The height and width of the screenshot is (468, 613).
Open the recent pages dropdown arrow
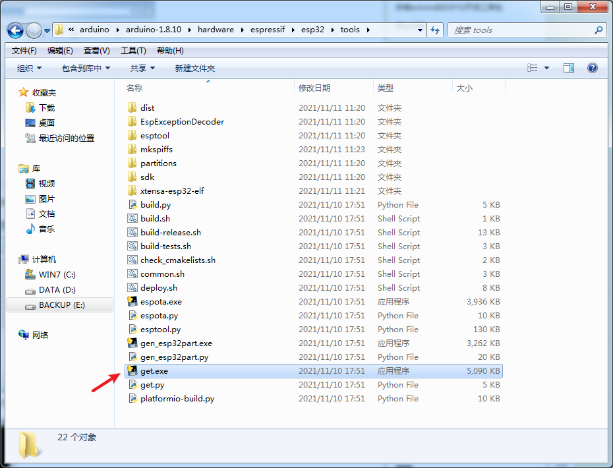[x=47, y=30]
